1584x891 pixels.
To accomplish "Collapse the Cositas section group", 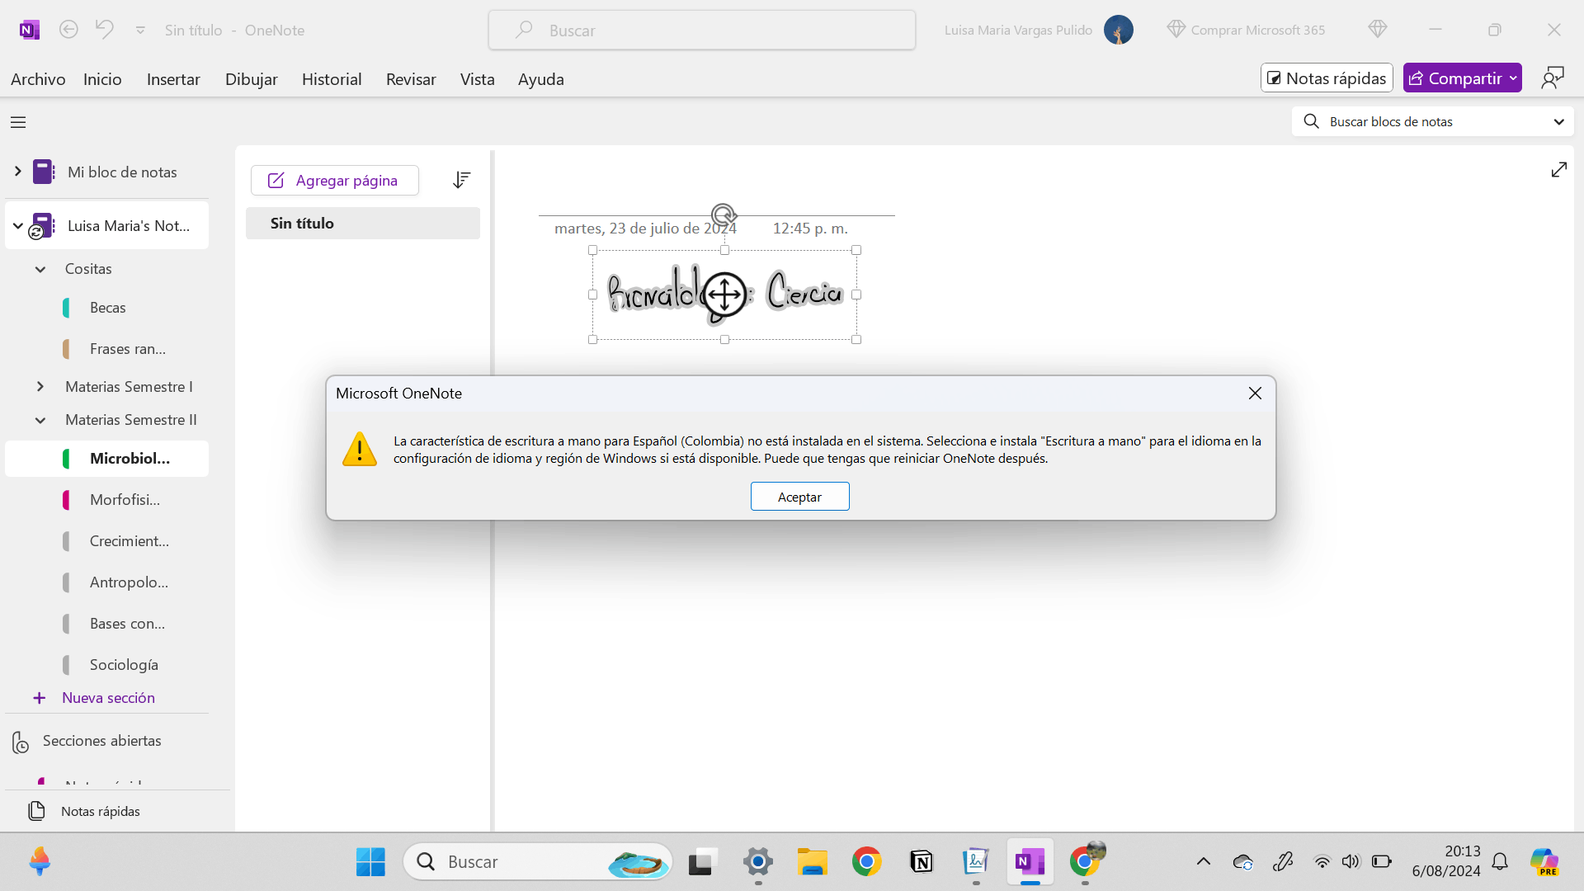I will pos(40,269).
